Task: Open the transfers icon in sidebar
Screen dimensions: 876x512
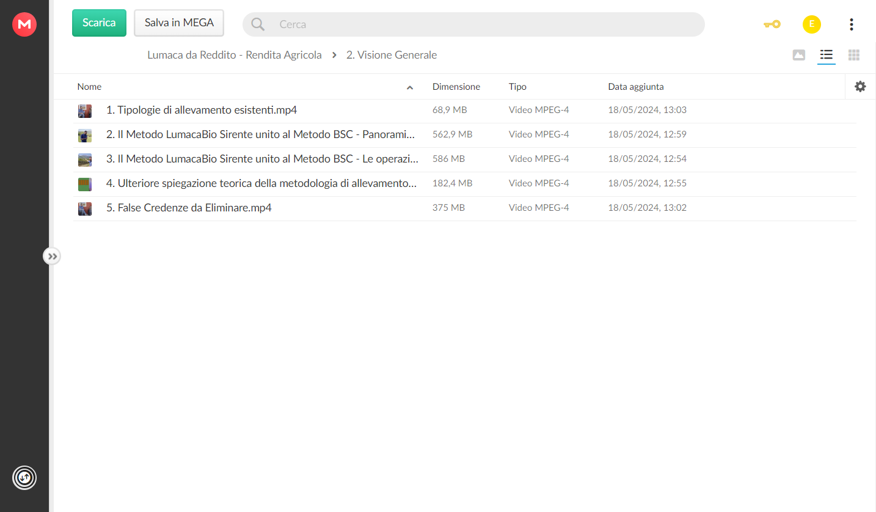Action: 24,478
